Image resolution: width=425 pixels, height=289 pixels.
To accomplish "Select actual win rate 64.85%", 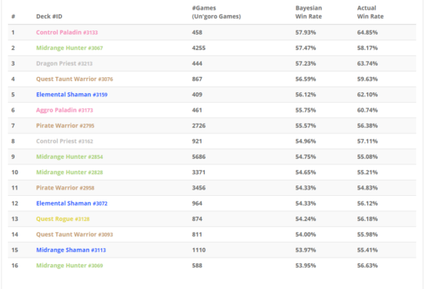I will pos(367,32).
